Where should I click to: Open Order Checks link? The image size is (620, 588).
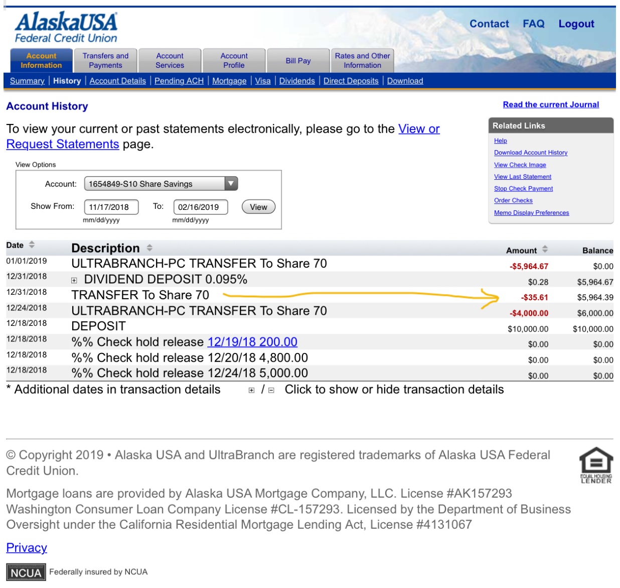tap(513, 200)
